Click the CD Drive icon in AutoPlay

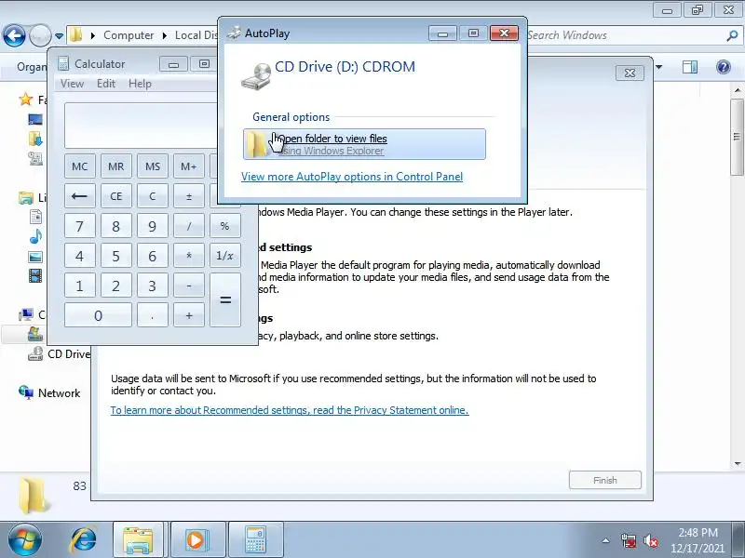pyautogui.click(x=256, y=76)
